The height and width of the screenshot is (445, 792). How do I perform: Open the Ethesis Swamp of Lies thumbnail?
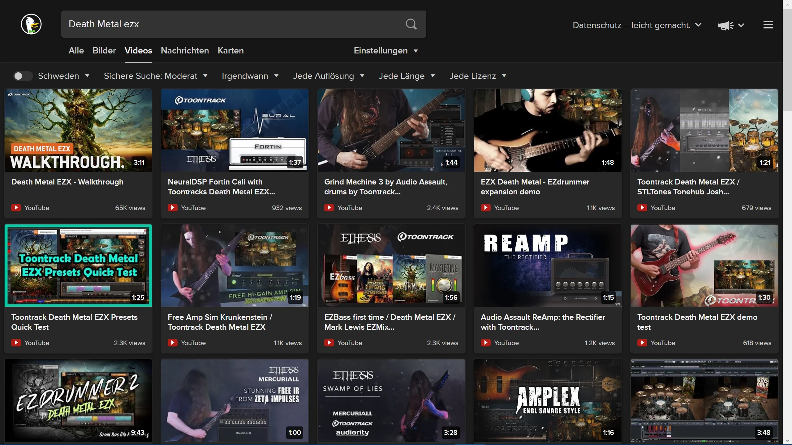coord(391,400)
